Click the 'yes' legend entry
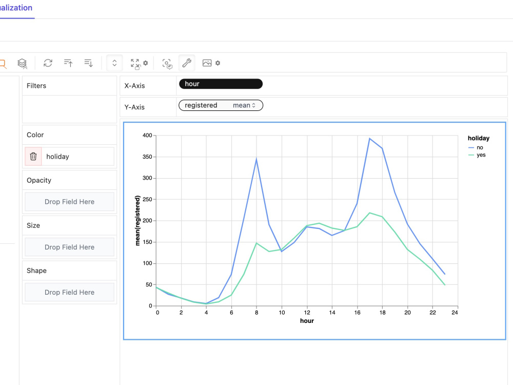 [477, 155]
